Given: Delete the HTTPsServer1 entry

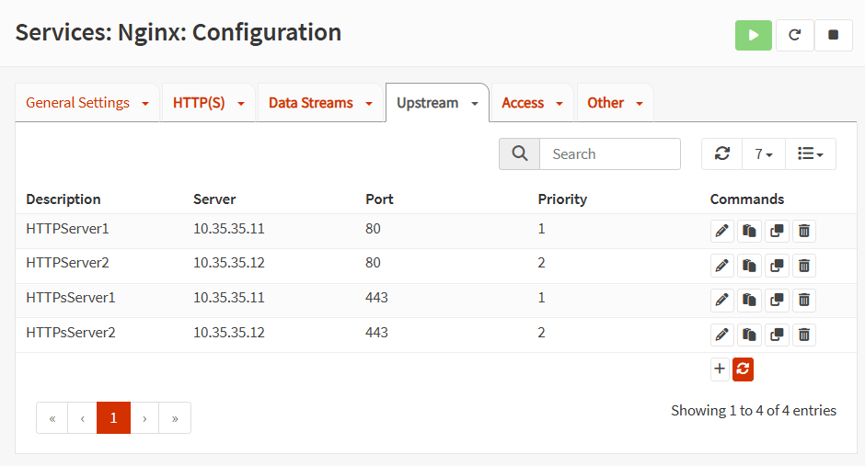Looking at the screenshot, I should click(804, 300).
